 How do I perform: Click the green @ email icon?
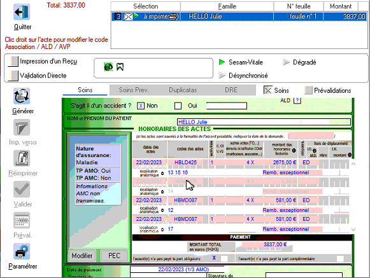(x=108, y=67)
